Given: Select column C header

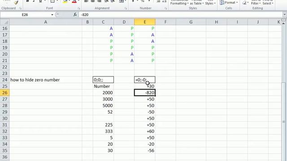Looking at the screenshot, I should pos(103,22).
